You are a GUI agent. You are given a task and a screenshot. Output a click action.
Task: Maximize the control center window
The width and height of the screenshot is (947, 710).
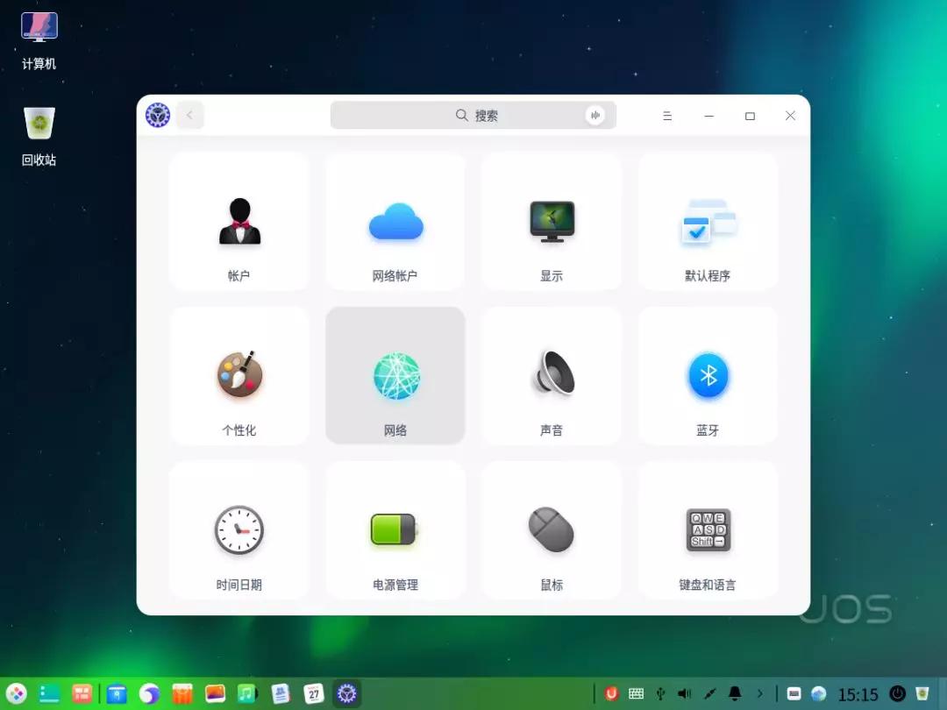(750, 116)
